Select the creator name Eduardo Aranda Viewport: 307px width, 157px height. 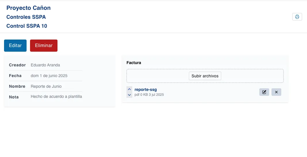[x=45, y=65]
